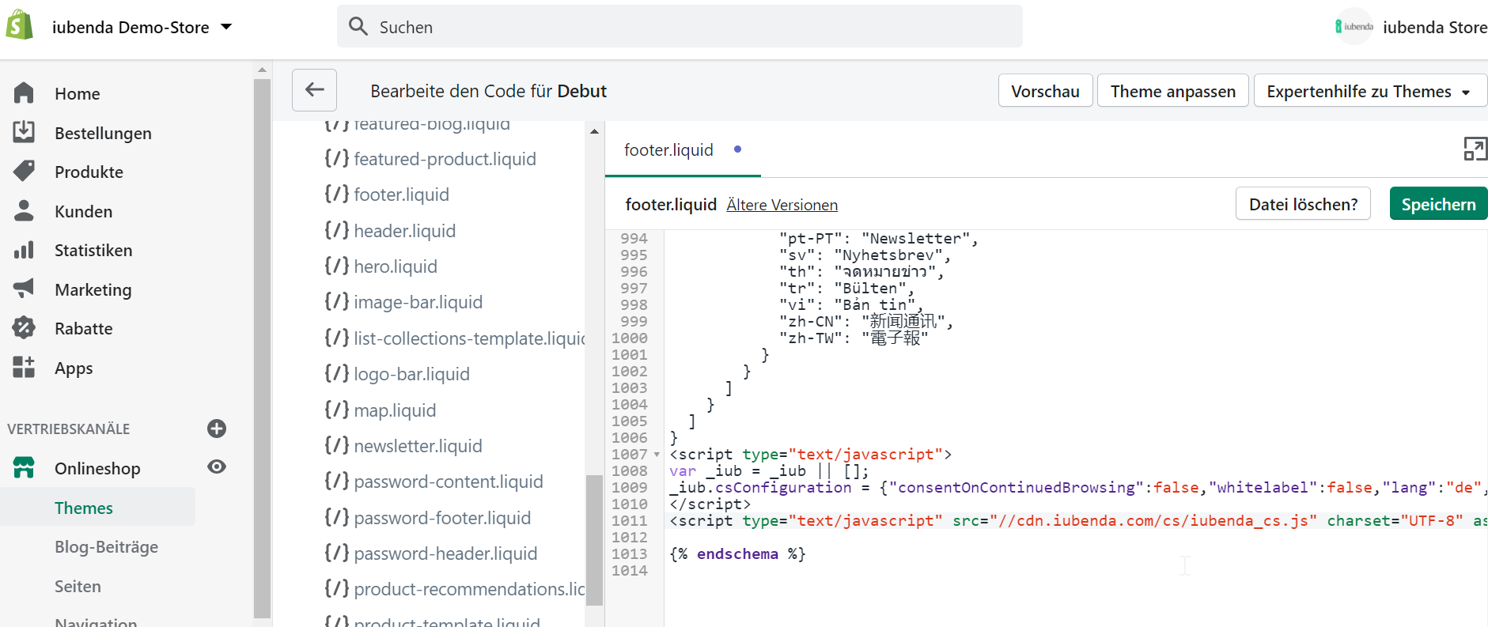Open Bestellungen via its inbox icon
Image resolution: width=1488 pixels, height=627 pixels.
(24, 132)
